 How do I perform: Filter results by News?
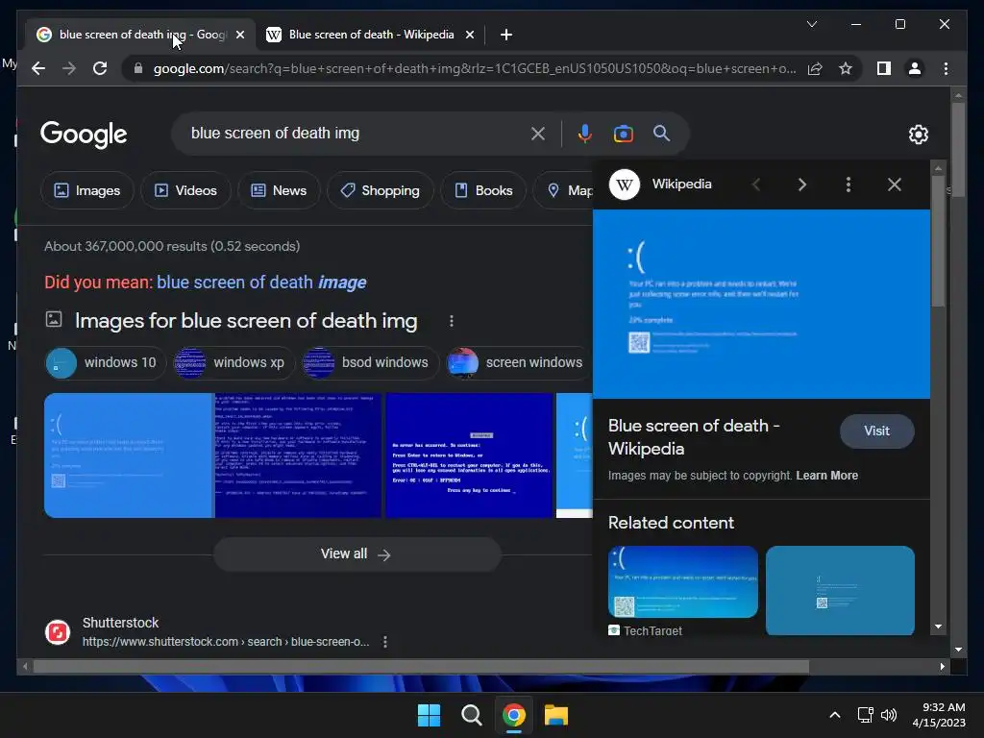click(279, 190)
